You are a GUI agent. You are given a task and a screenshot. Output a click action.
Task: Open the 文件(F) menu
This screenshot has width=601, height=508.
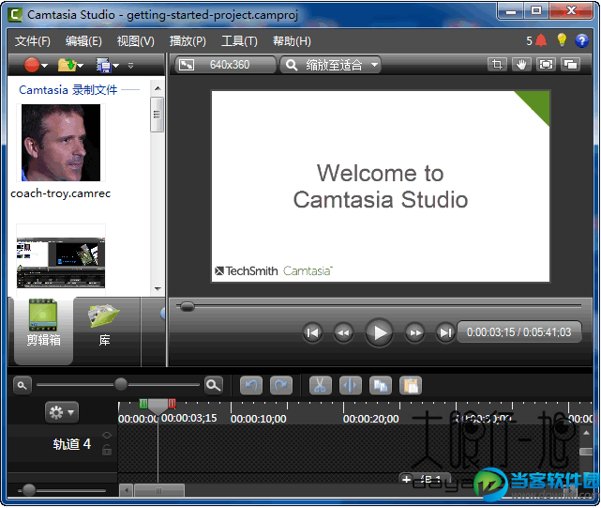point(33,40)
